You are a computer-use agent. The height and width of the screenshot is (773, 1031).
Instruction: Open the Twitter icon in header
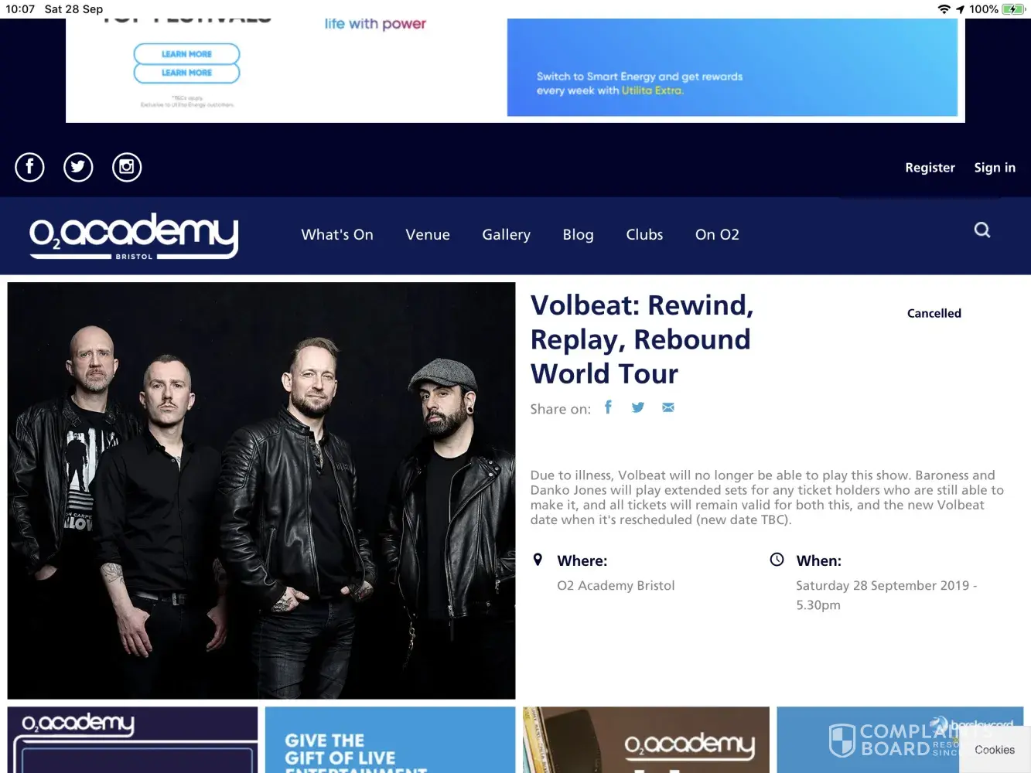click(x=78, y=167)
